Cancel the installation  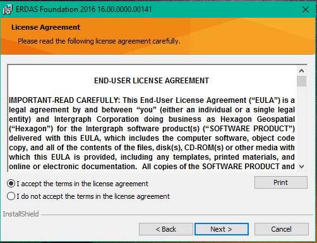[282, 229]
